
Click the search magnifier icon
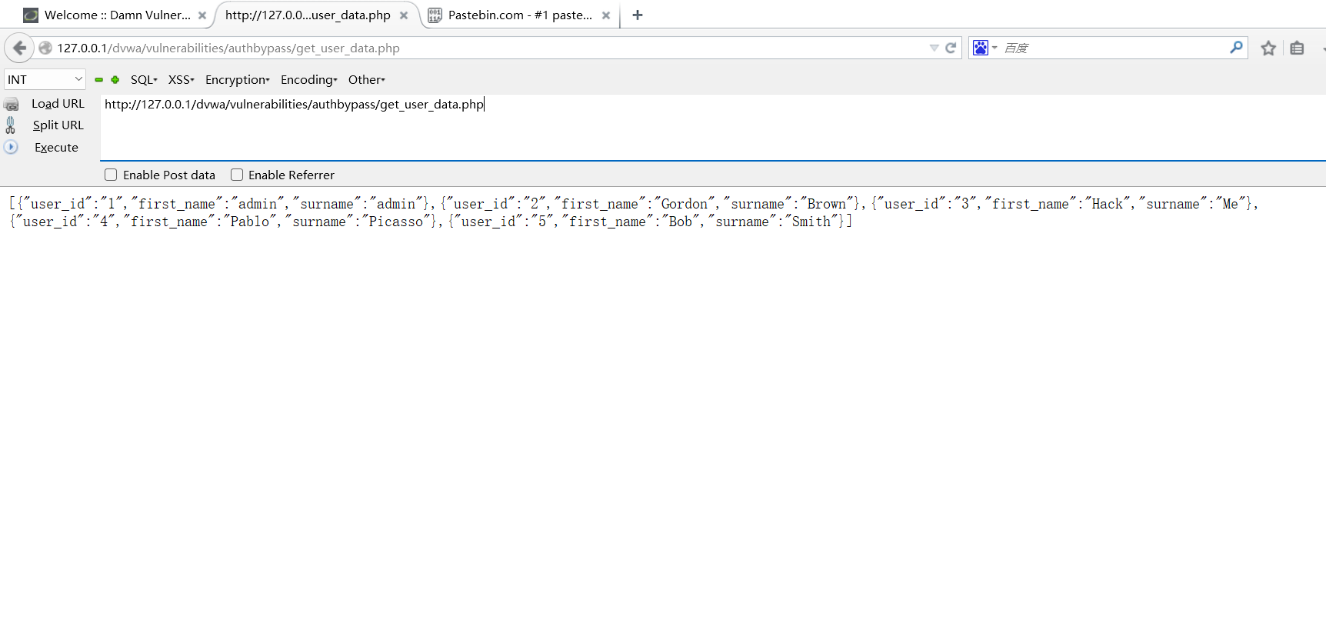point(1236,47)
